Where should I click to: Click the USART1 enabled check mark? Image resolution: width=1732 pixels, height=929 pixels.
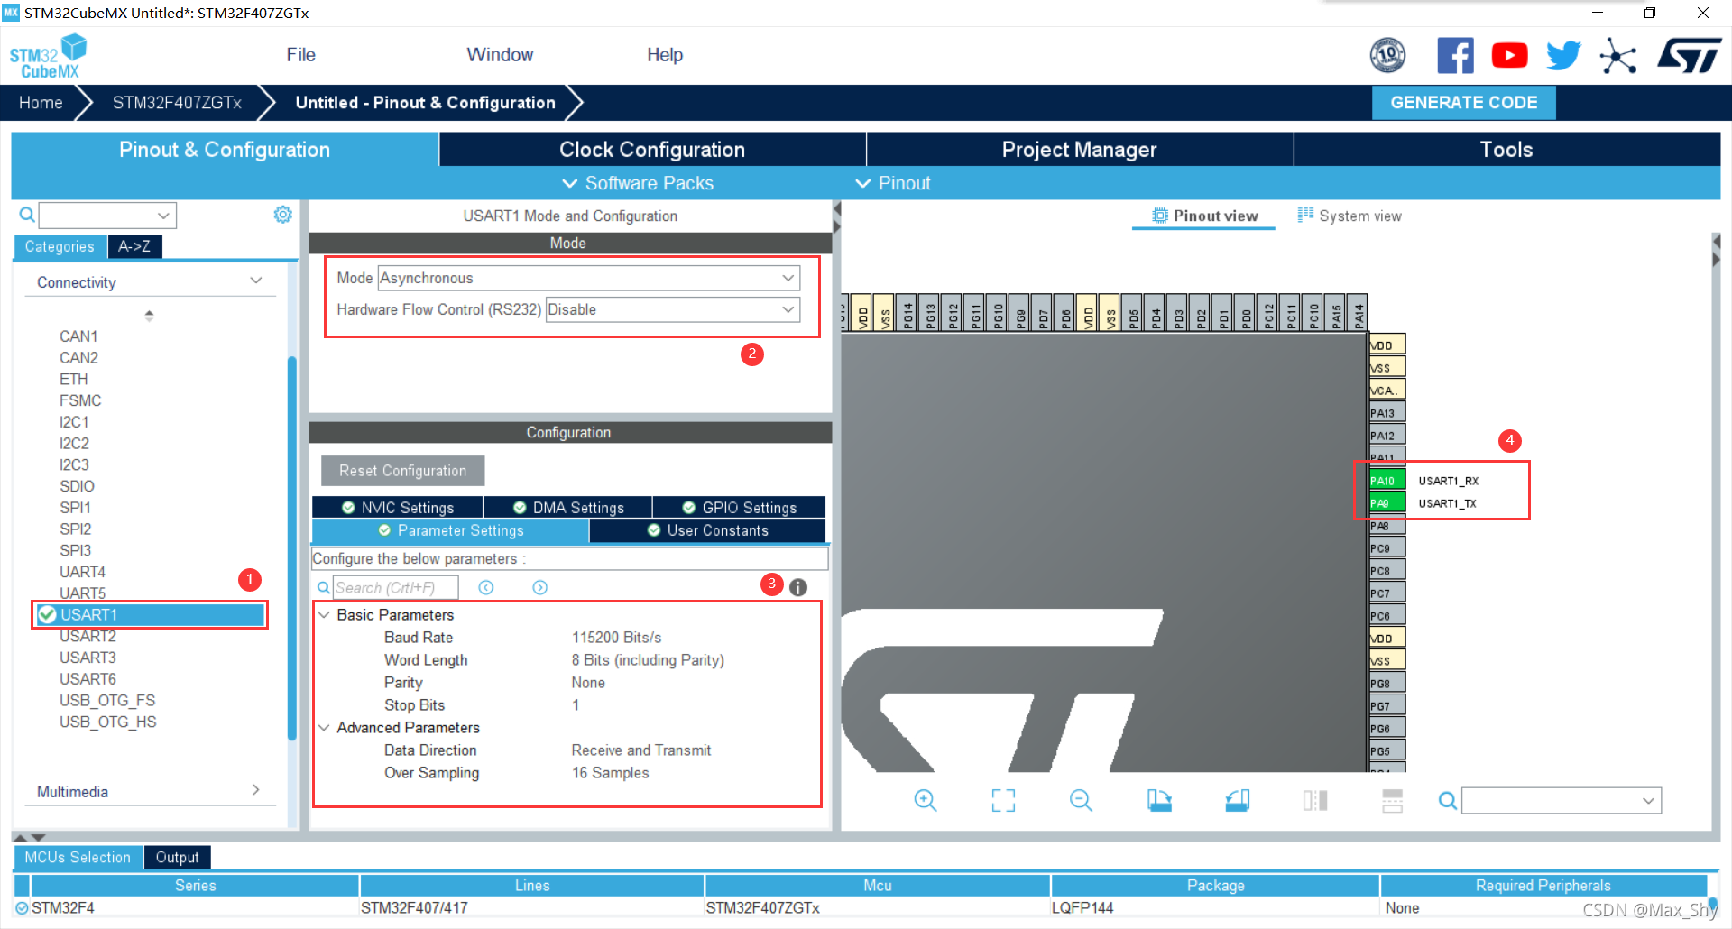point(48,615)
